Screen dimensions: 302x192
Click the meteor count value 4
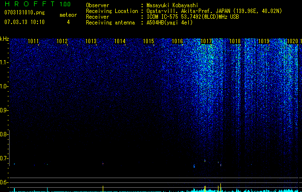click(x=68, y=22)
